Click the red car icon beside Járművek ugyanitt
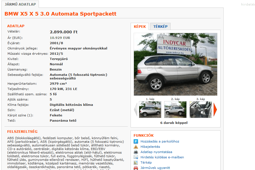The height and width of the screenshot is (170, 255). [136, 168]
